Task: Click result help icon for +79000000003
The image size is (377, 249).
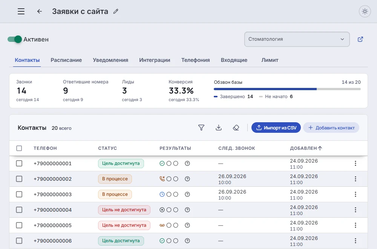Action: click(x=187, y=194)
